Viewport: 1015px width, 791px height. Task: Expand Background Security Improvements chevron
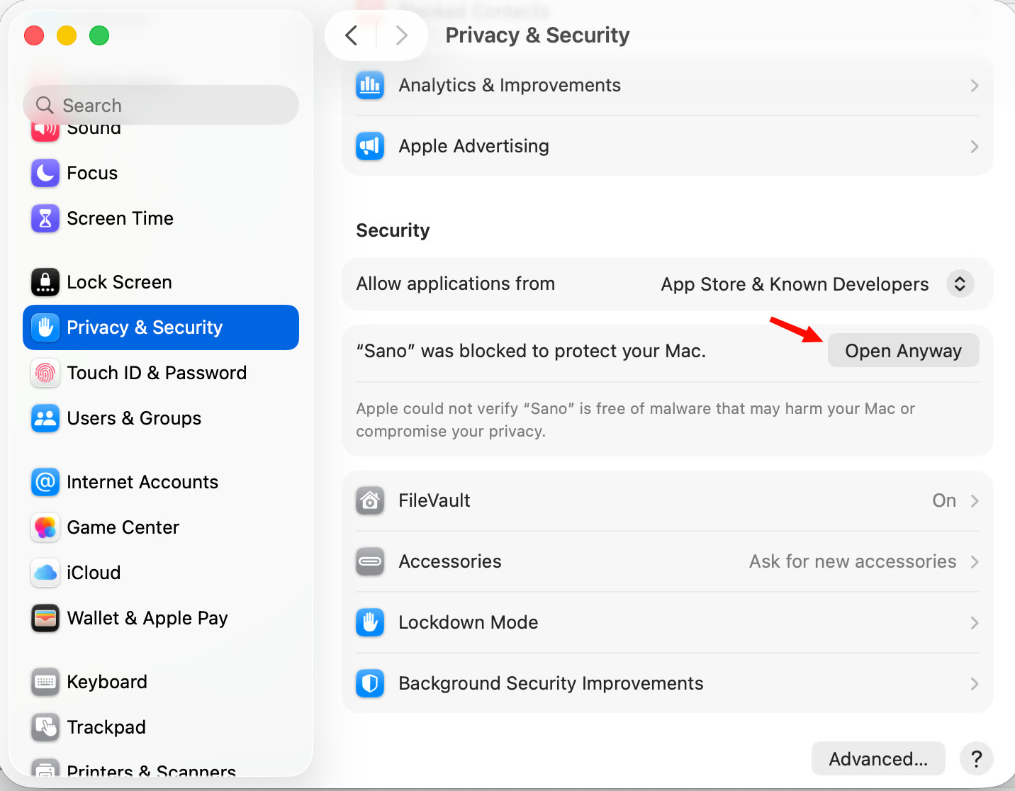(975, 684)
